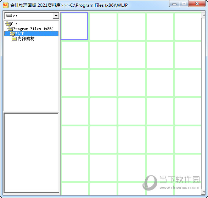Close the 金排物理画板 资料库 window
208x198 pixels.
(x=197, y=4)
